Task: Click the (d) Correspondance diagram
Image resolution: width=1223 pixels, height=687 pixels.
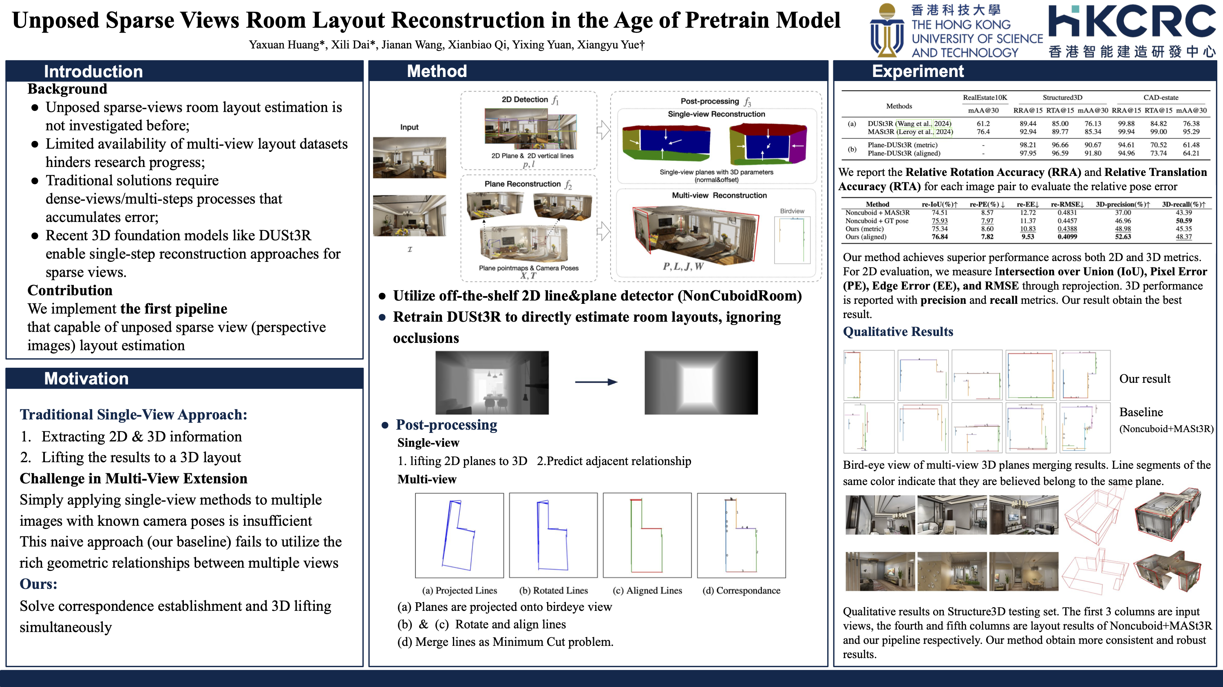Action: click(741, 535)
